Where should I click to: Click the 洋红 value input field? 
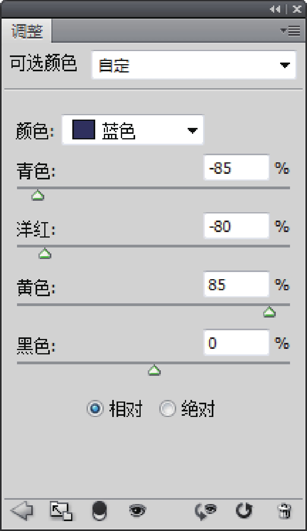point(236,226)
